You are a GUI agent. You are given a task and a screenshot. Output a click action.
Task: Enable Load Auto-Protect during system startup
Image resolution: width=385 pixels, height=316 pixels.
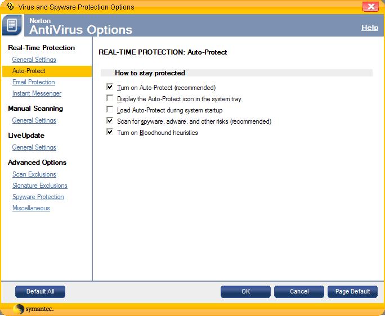point(110,110)
